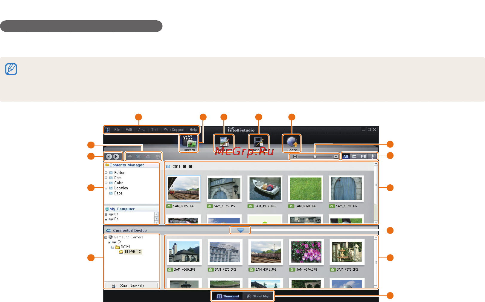485x302 pixels.
Task: Select thumbnail SAM_4376.JPG garage door
Action: [224, 188]
